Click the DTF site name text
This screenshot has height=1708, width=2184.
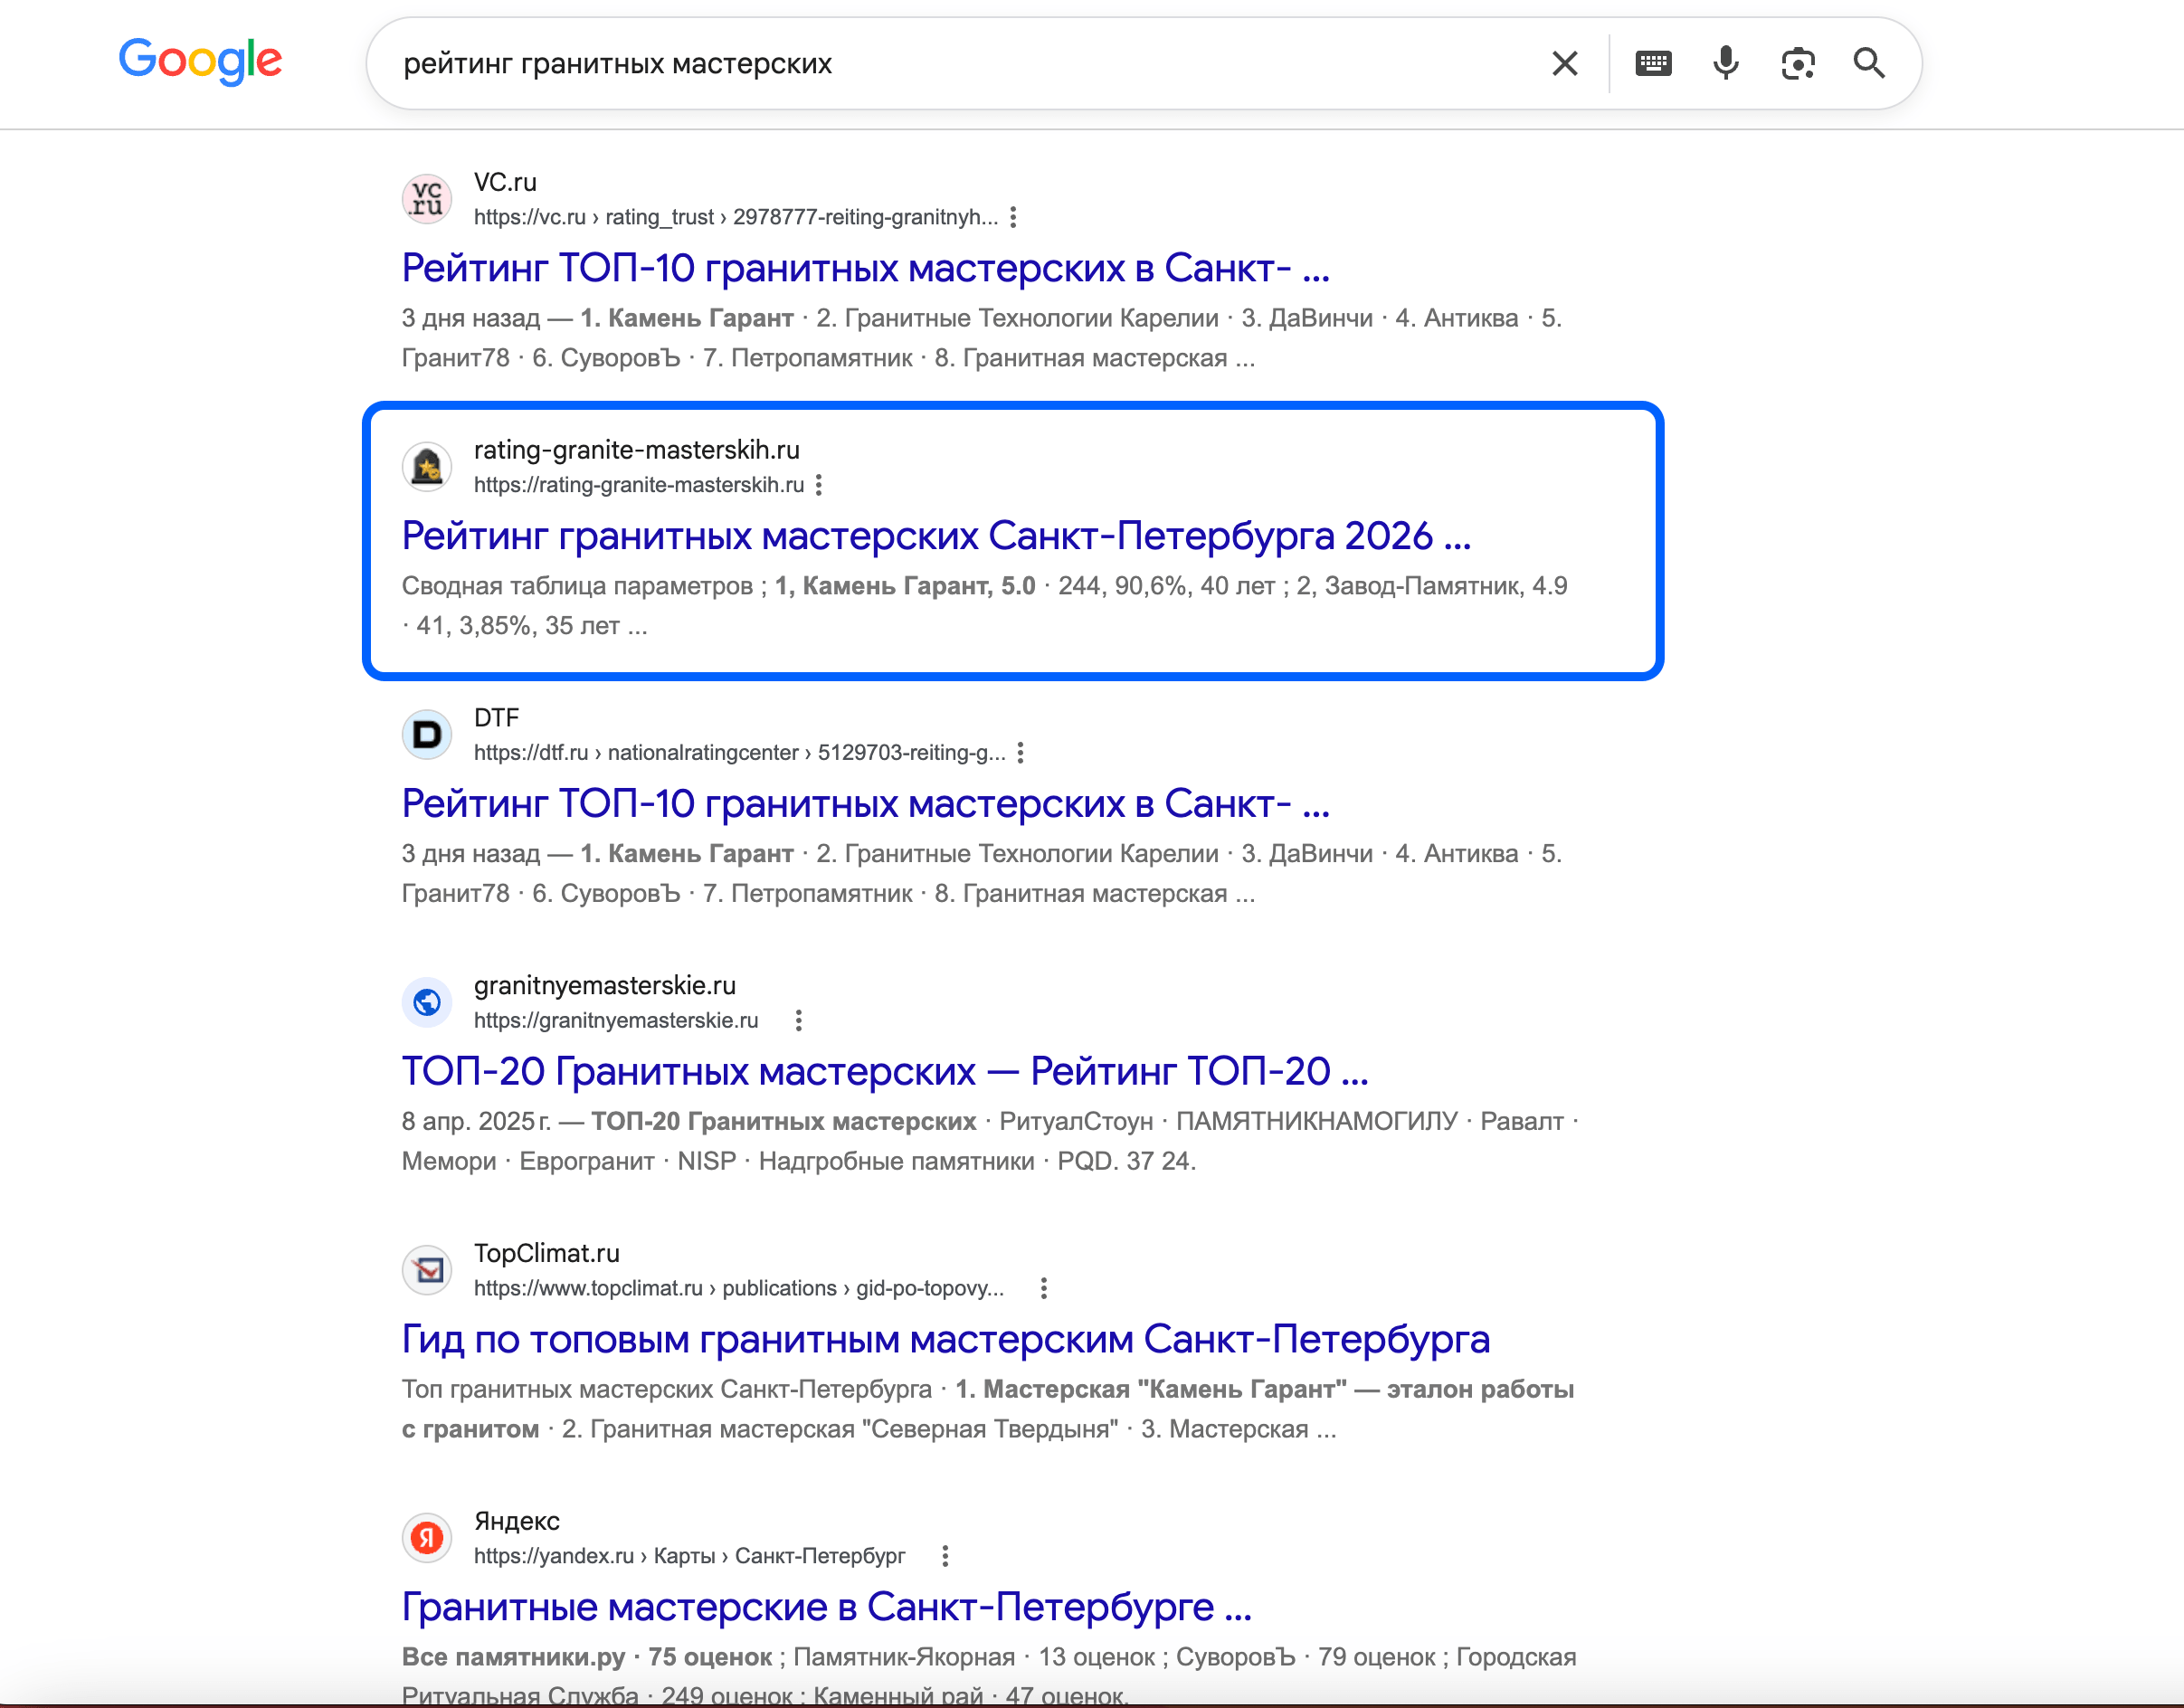pos(496,719)
